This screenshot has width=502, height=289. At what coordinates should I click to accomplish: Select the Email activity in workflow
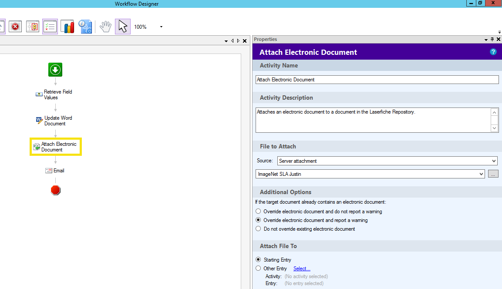[55, 171]
